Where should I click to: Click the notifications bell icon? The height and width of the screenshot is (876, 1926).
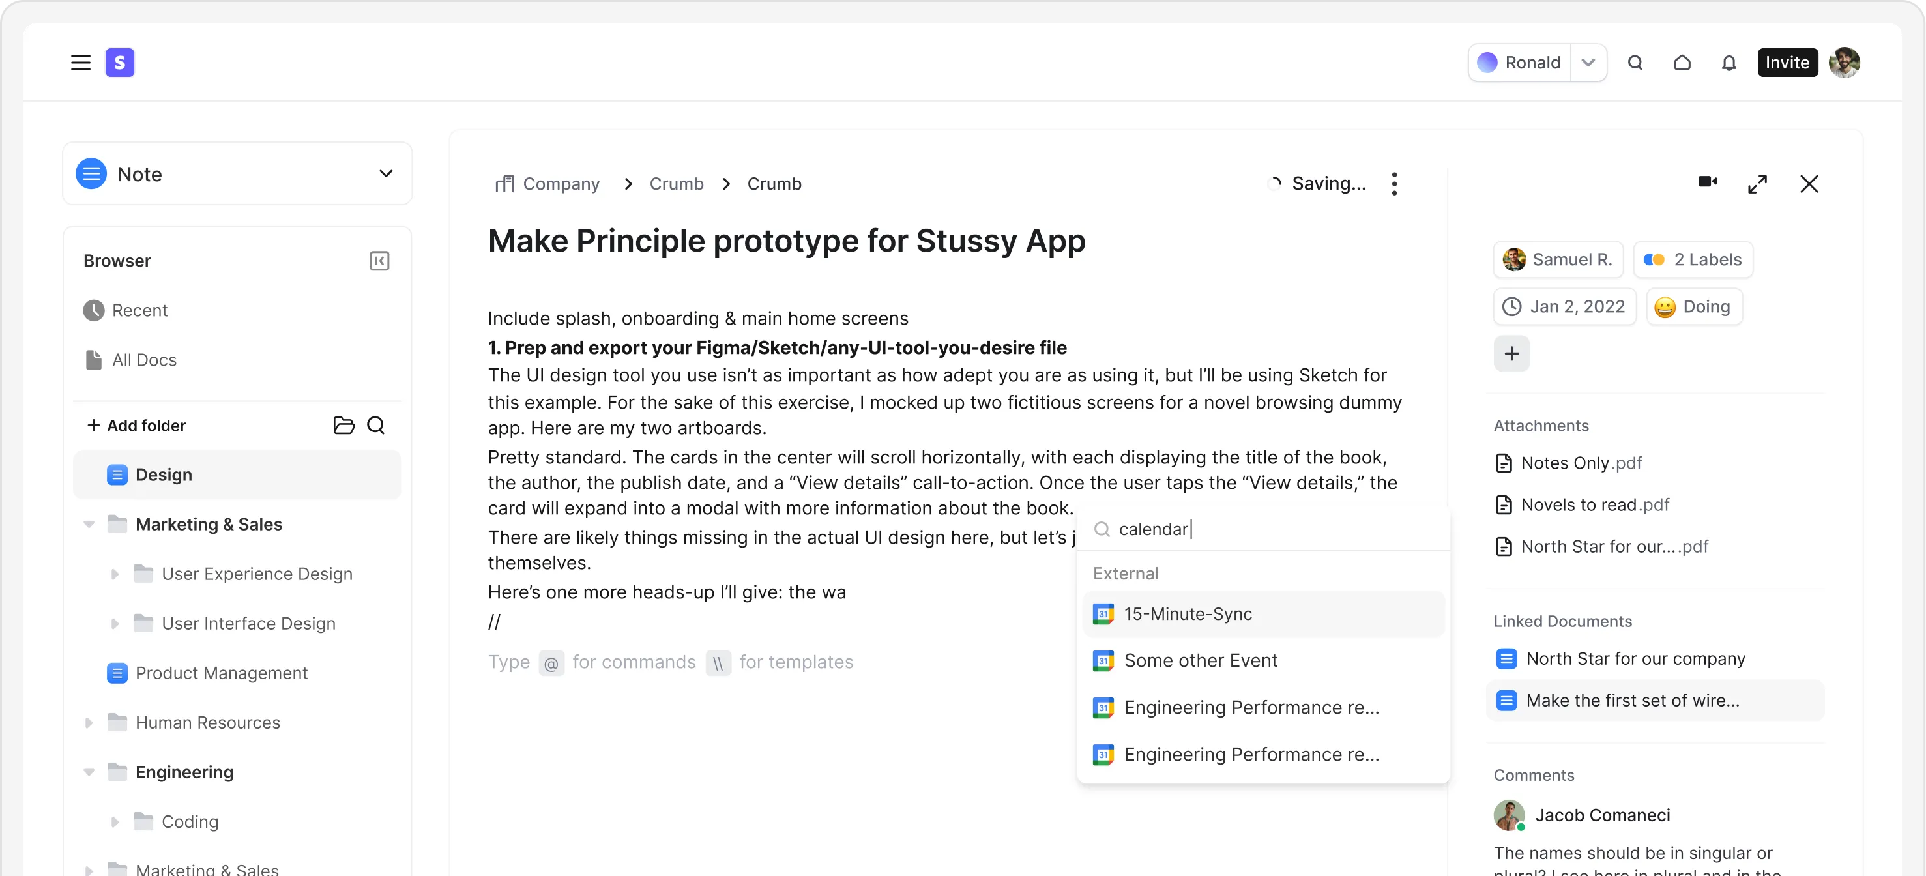pyautogui.click(x=1729, y=63)
